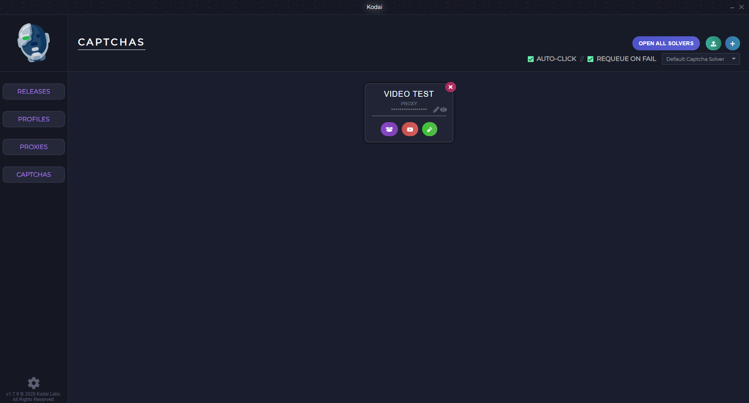The image size is (749, 403).
Task: Click the purple box icon on VIDEO TEST card
Action: (389, 129)
